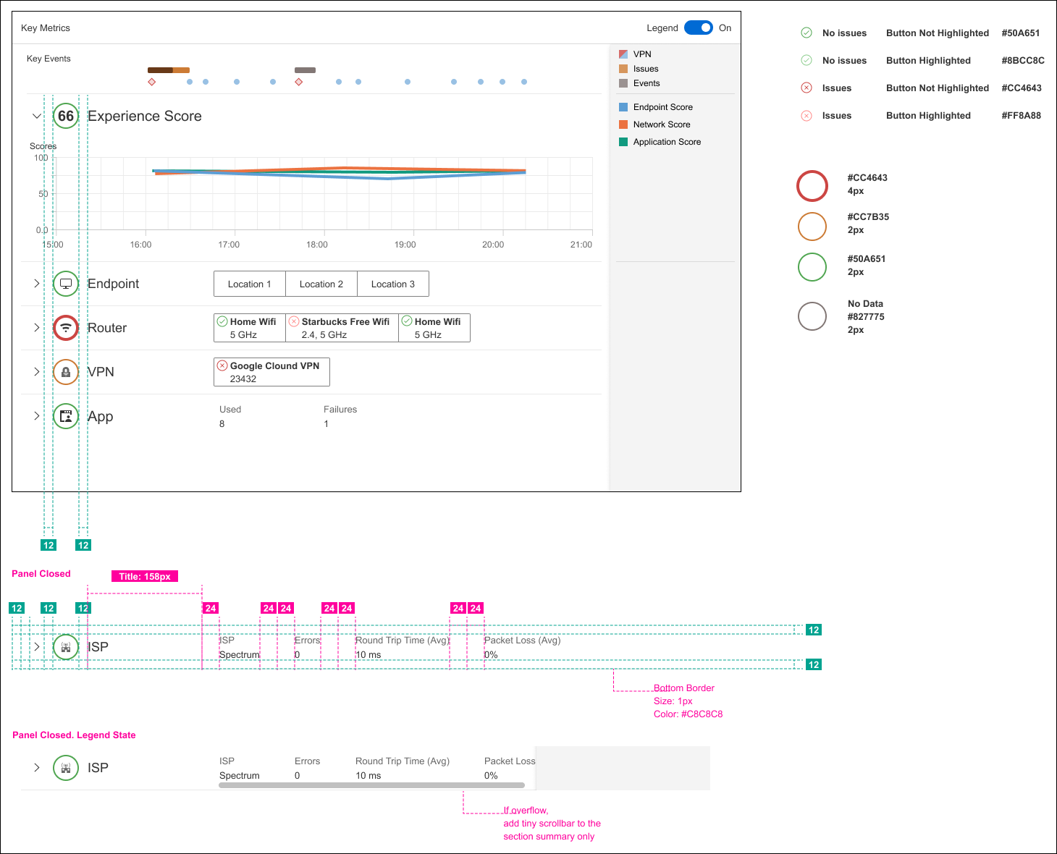Viewport: 1057px width, 854px height.
Task: Click the Experience Score 66 badge
Action: (x=66, y=116)
